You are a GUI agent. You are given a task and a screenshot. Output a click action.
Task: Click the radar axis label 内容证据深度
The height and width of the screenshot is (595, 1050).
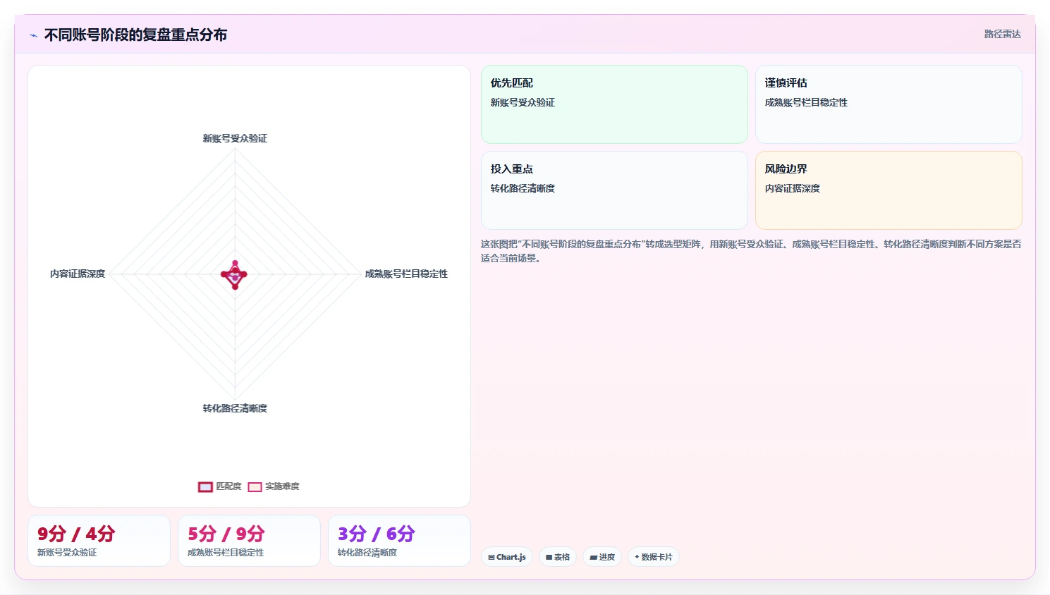click(78, 274)
